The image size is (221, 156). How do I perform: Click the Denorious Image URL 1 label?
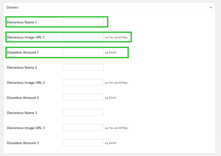point(26,37)
